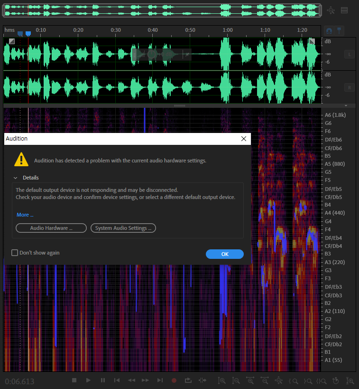The image size is (359, 389).
Task: Click the overview navigator waveform bar
Action: pyautogui.click(x=162, y=10)
